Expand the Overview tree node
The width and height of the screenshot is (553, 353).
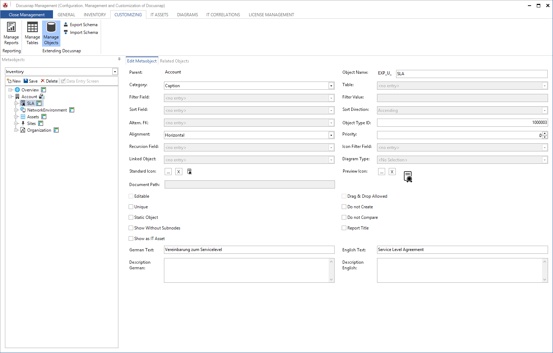point(10,90)
